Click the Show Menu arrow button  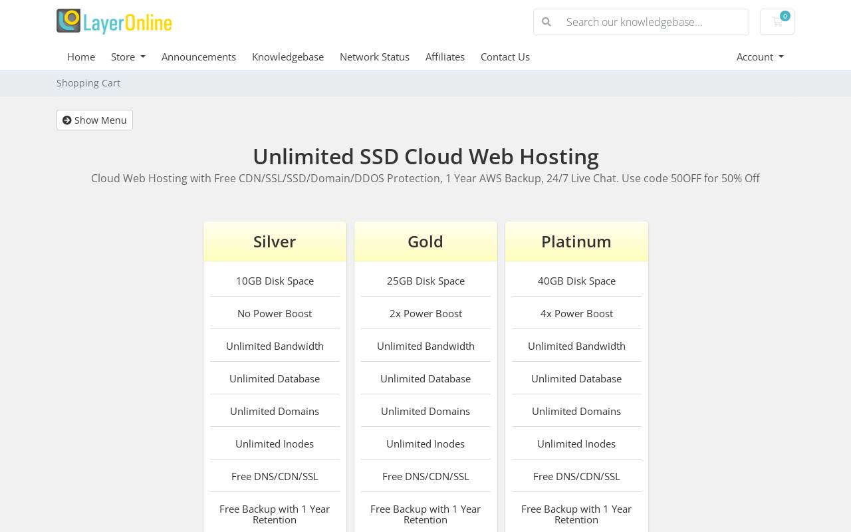(x=94, y=120)
